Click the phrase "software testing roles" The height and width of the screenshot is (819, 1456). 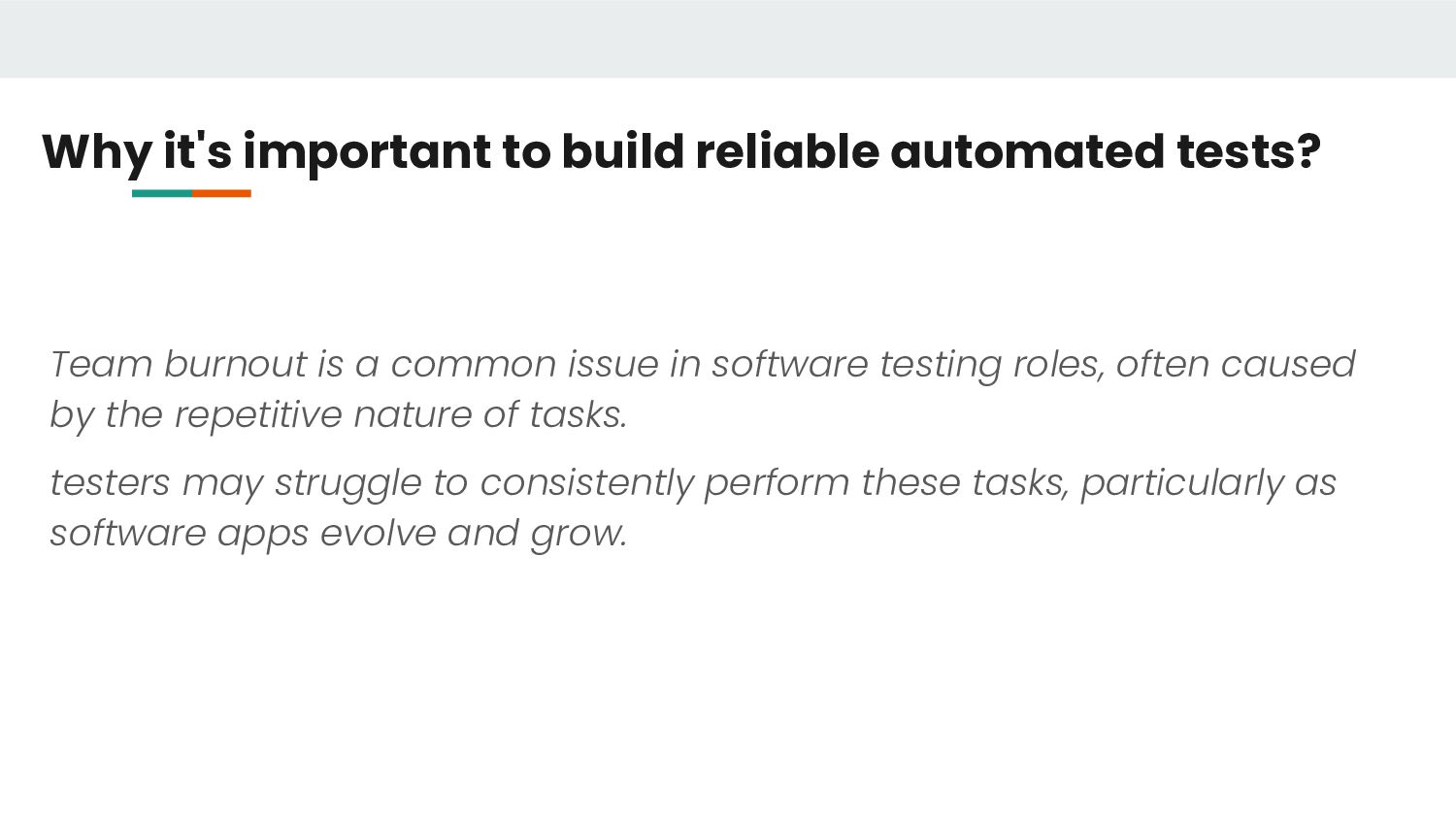coord(906,365)
